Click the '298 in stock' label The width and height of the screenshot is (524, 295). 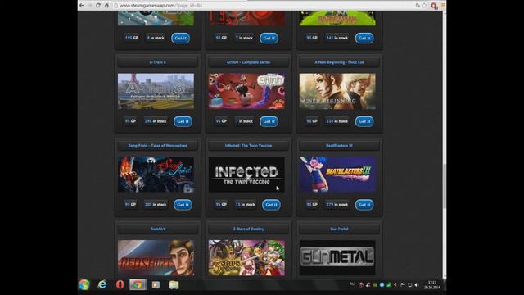(156, 121)
